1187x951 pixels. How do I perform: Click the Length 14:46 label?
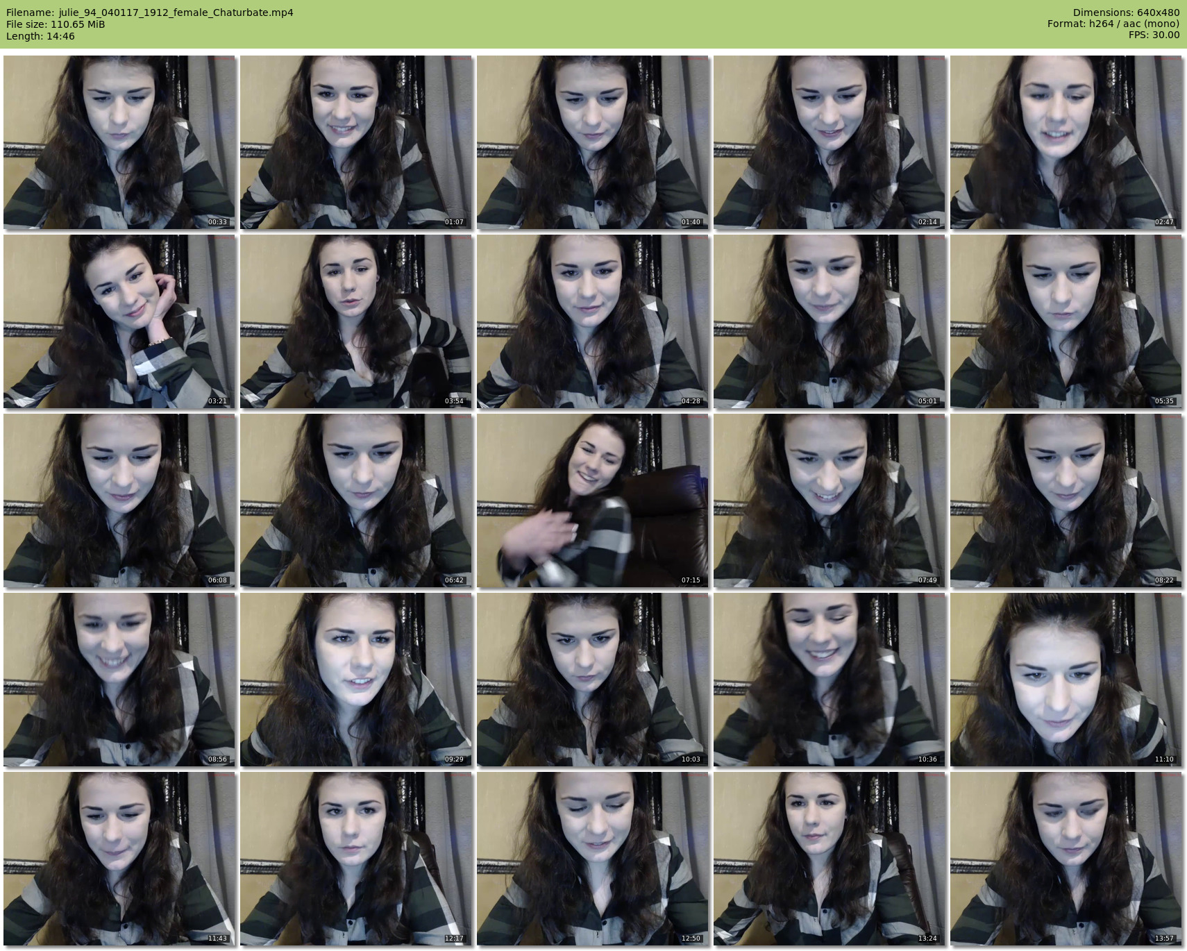point(40,36)
